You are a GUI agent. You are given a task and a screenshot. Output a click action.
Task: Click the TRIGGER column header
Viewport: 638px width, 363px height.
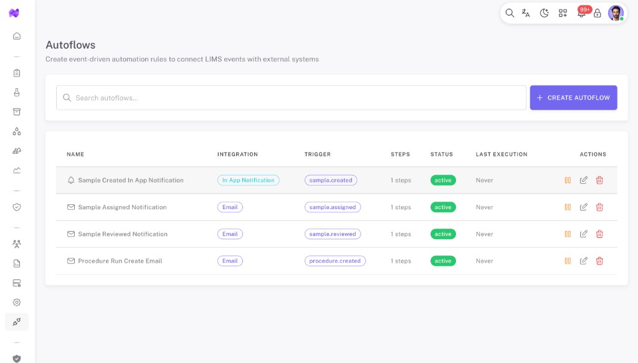317,154
